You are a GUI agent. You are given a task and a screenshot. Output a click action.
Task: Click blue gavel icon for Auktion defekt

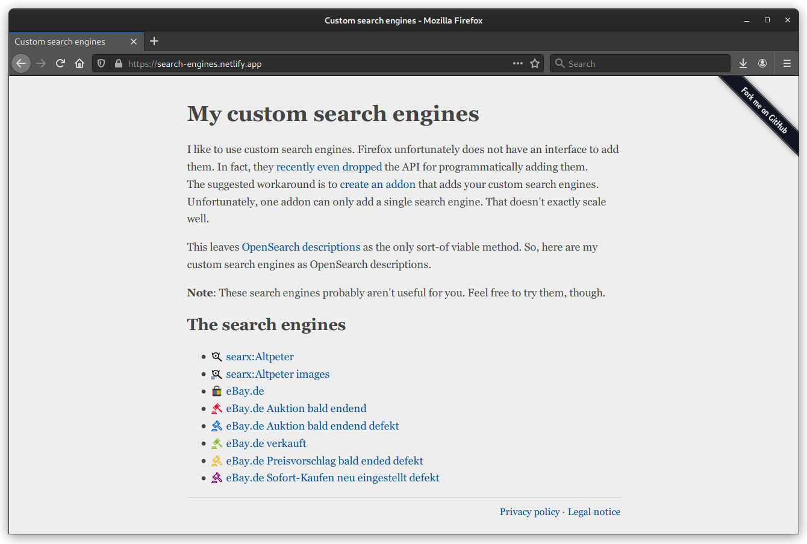tap(217, 426)
